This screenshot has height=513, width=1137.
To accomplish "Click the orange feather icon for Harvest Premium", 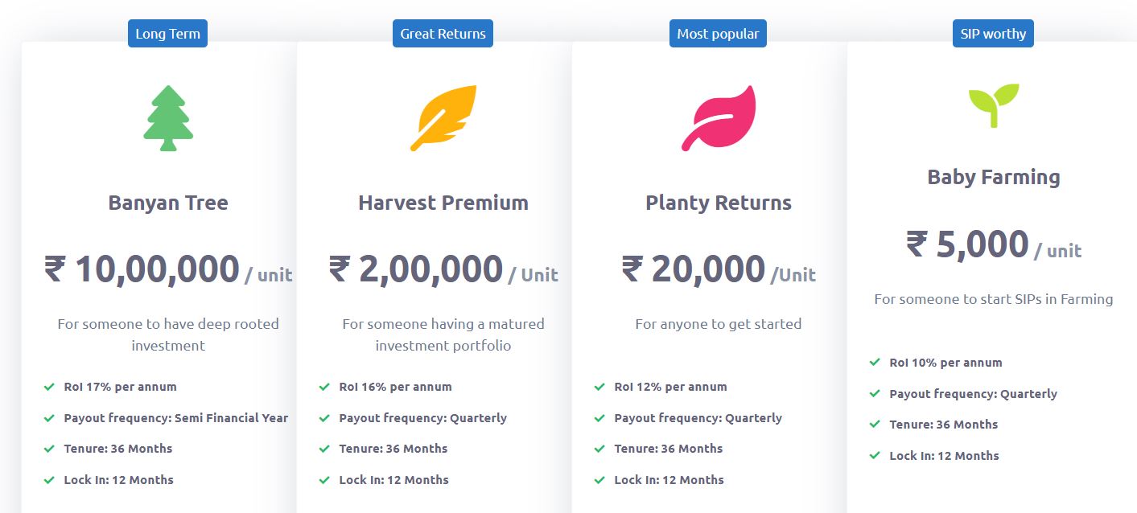I will click(443, 118).
